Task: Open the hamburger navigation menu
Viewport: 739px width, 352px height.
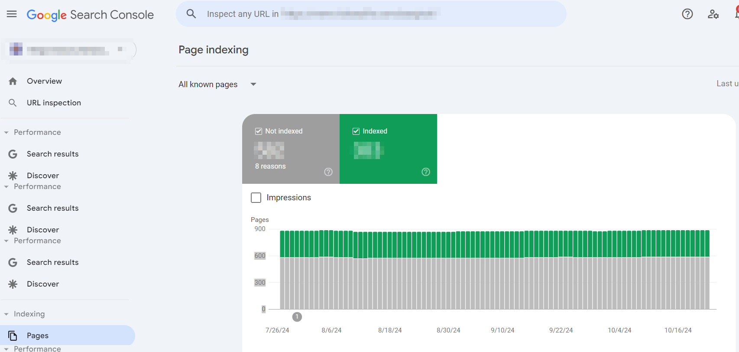Action: tap(12, 14)
